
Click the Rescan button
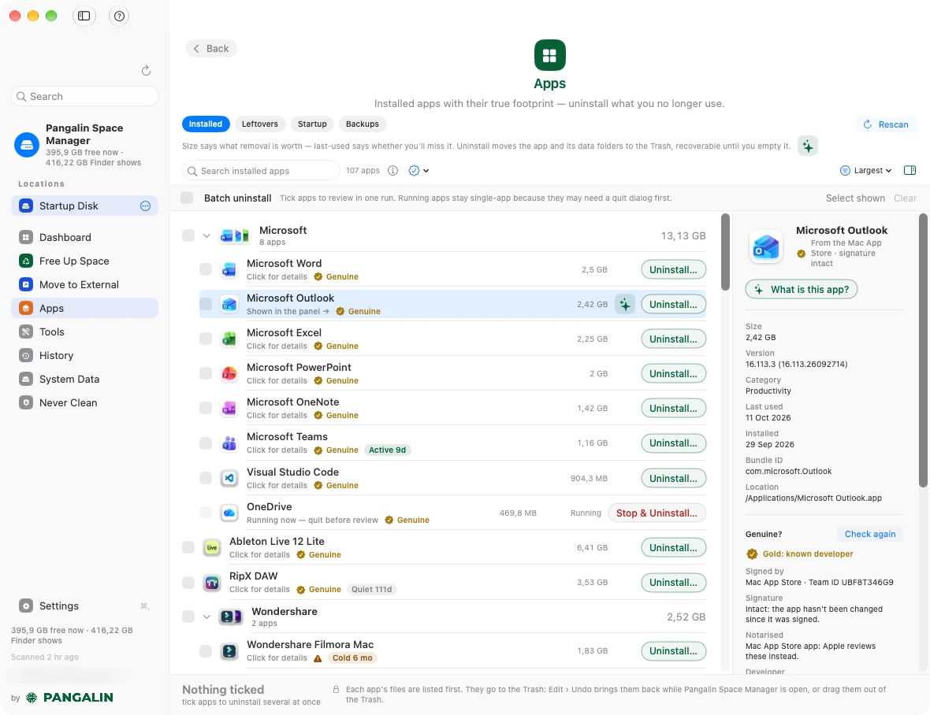pos(886,124)
